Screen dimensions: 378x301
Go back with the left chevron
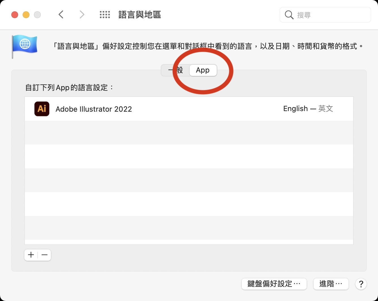point(61,14)
